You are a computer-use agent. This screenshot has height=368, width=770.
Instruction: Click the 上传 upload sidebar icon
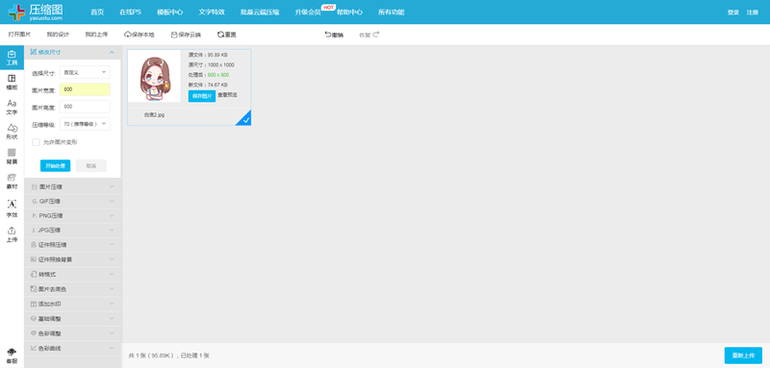tap(12, 234)
